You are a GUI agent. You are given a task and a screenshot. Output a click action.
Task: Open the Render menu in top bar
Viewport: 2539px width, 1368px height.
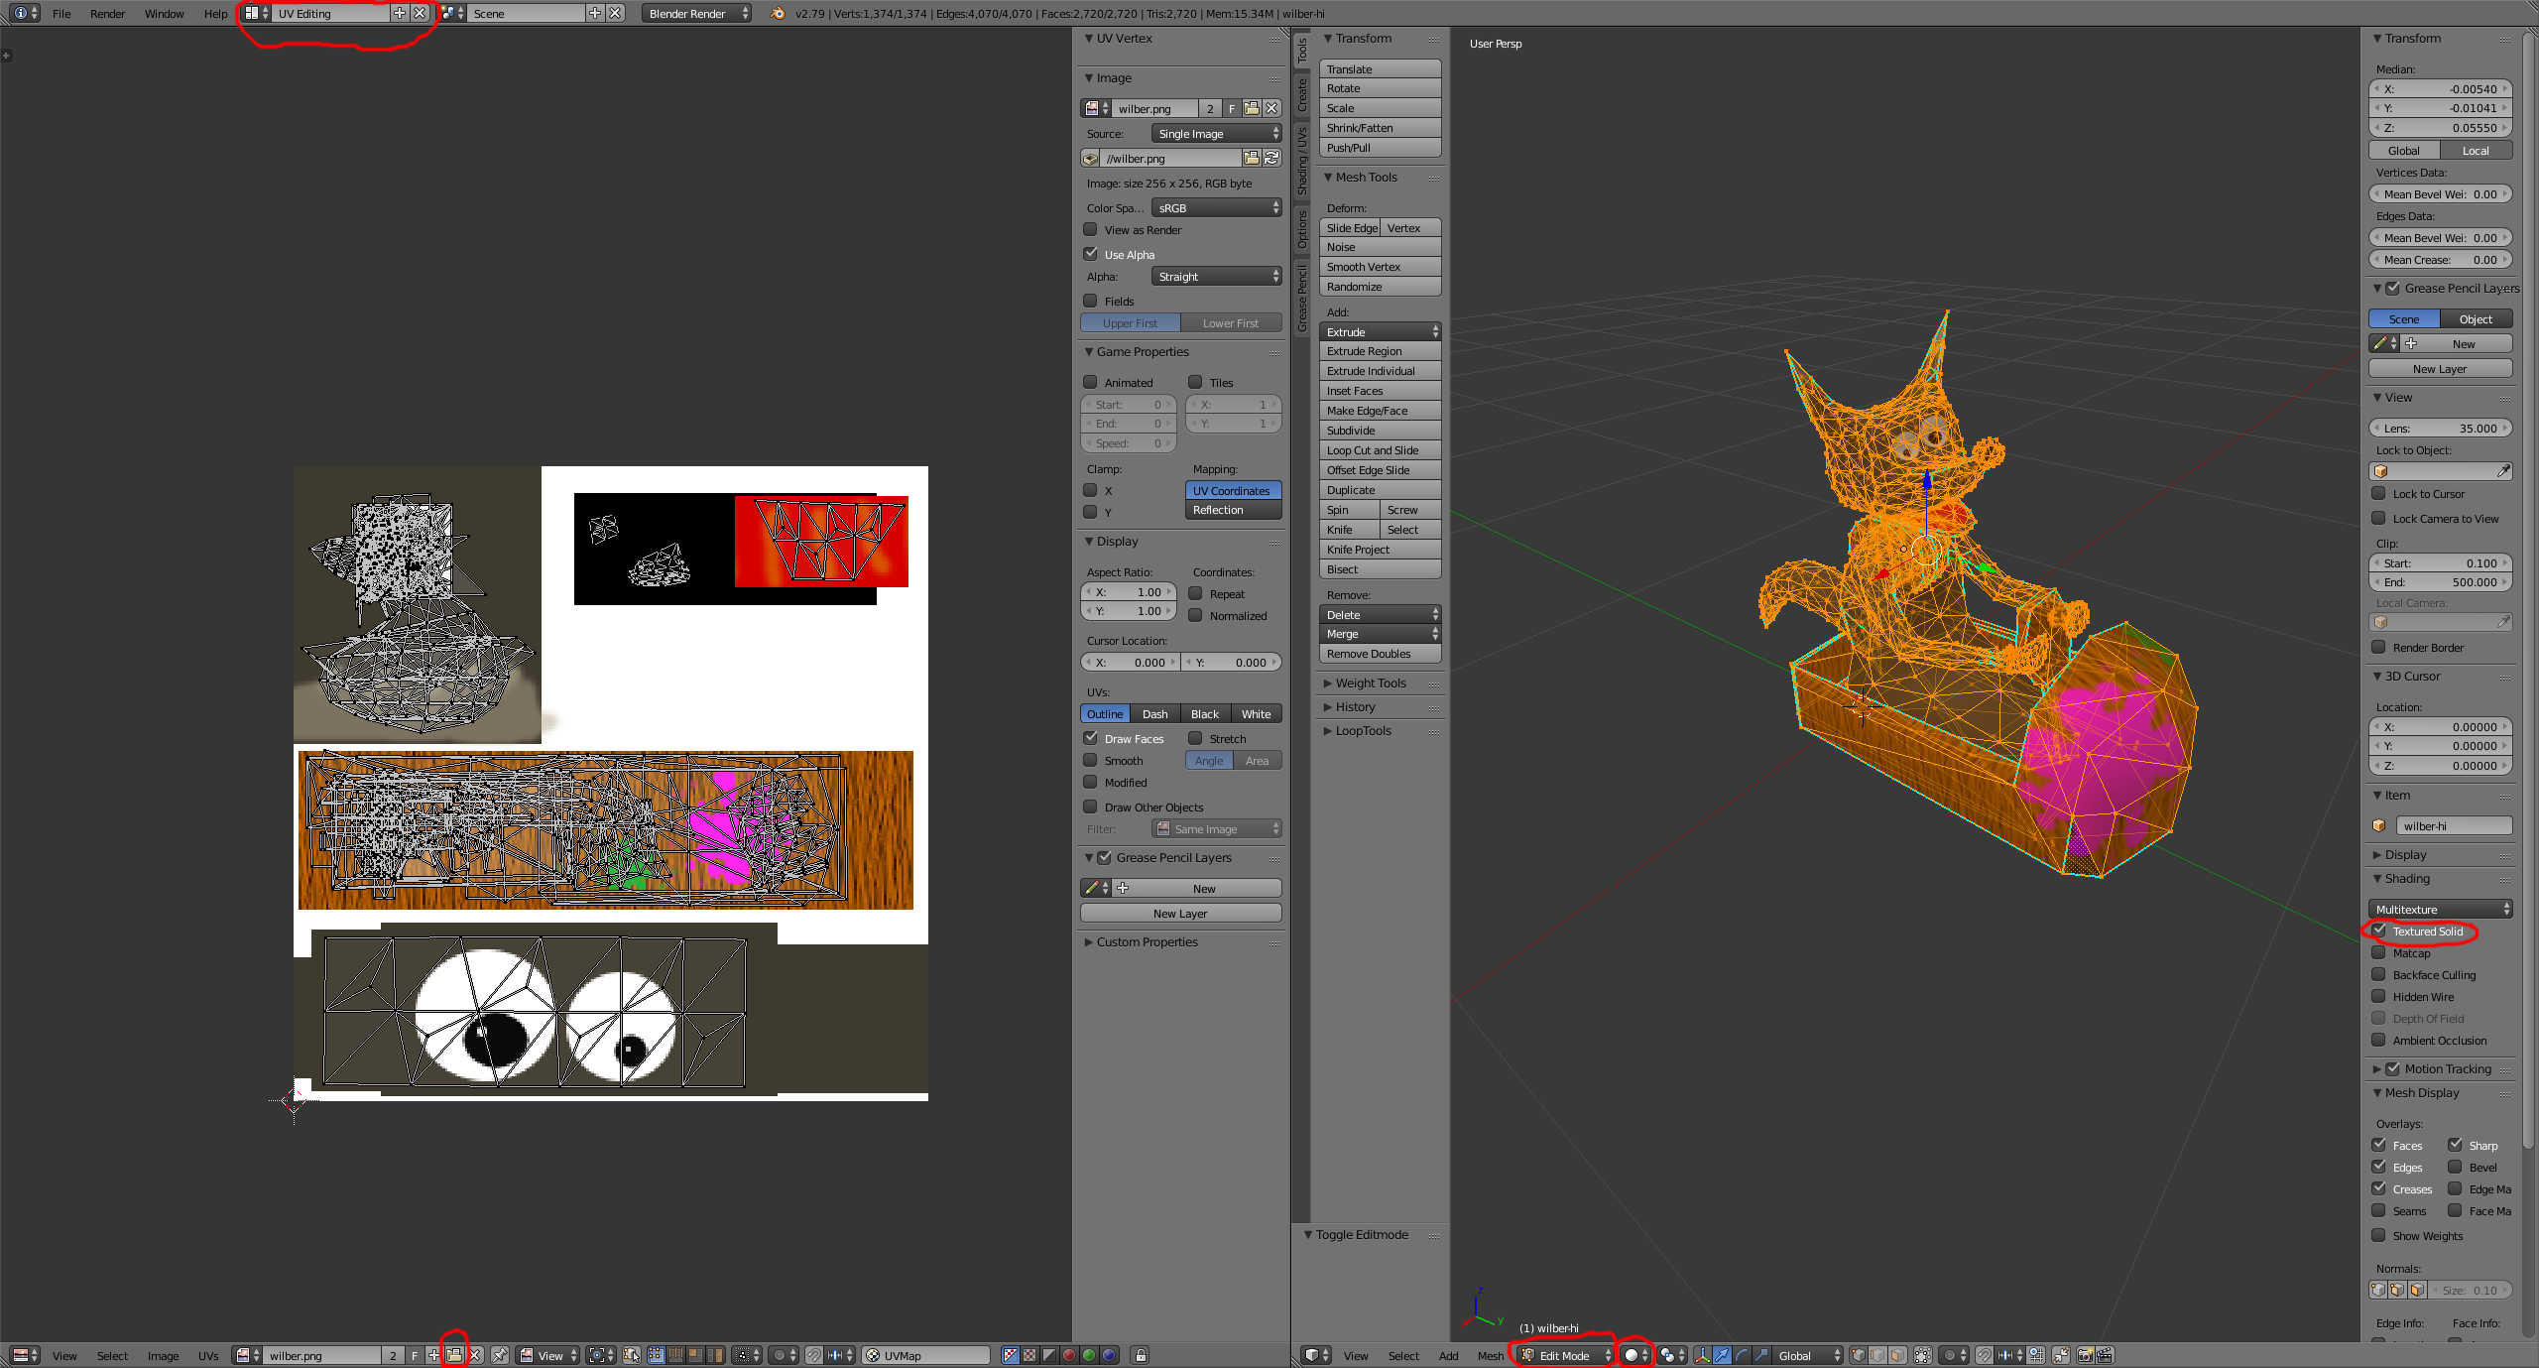point(107,14)
